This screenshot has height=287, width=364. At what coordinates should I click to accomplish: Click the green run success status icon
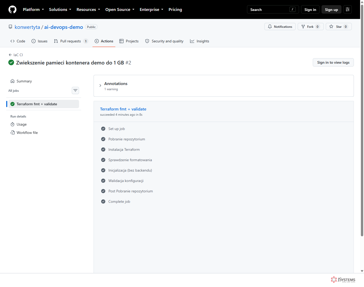[11, 62]
